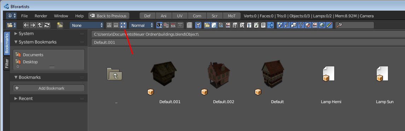Select the Bookmarks sidebar tab
This screenshot has height=131, width=405.
6,43
